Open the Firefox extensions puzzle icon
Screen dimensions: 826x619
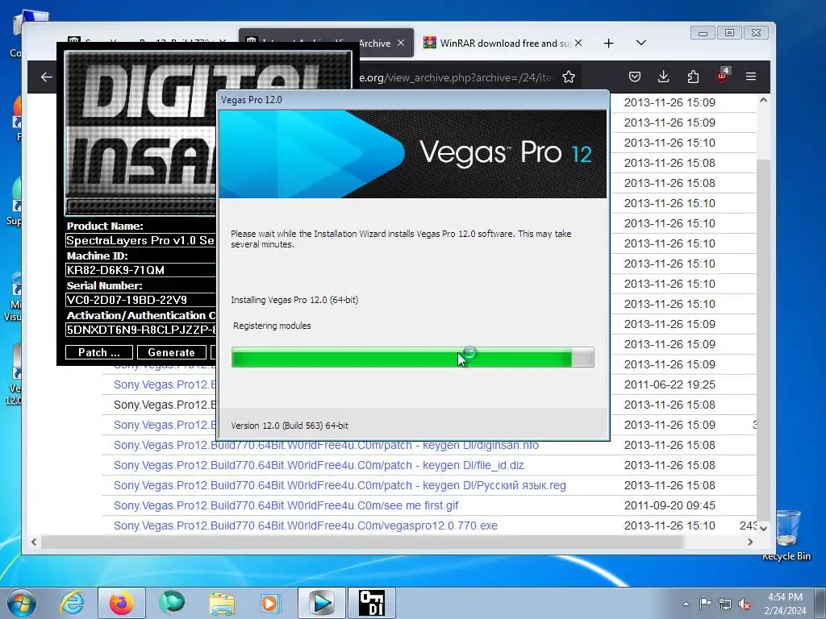(693, 77)
